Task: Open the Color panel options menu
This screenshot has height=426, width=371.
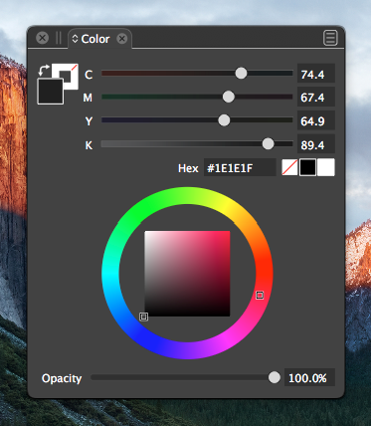Action: 330,38
